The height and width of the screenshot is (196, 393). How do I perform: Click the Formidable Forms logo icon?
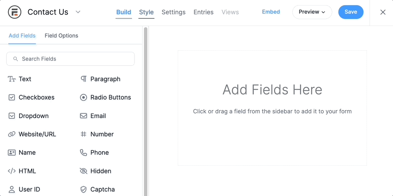point(15,12)
